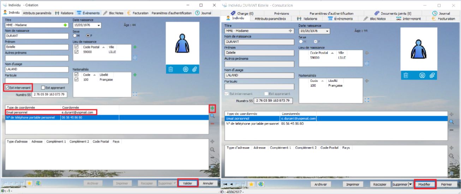
Task: Enable 'Est apprenant' checkbox in Création window
Action: (43, 88)
